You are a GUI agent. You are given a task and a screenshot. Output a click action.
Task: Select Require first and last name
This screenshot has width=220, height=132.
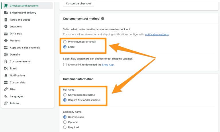click(65, 100)
